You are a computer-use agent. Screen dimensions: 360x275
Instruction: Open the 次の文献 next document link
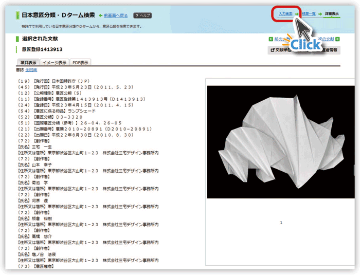click(x=326, y=39)
